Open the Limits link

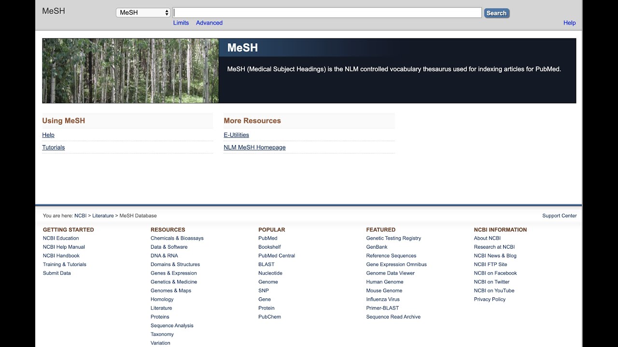point(181,23)
